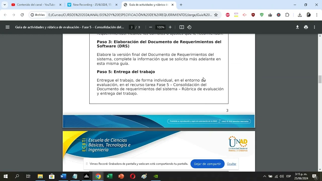Click the address bar file URL
Screen dimensions: 322x181
point(130,15)
